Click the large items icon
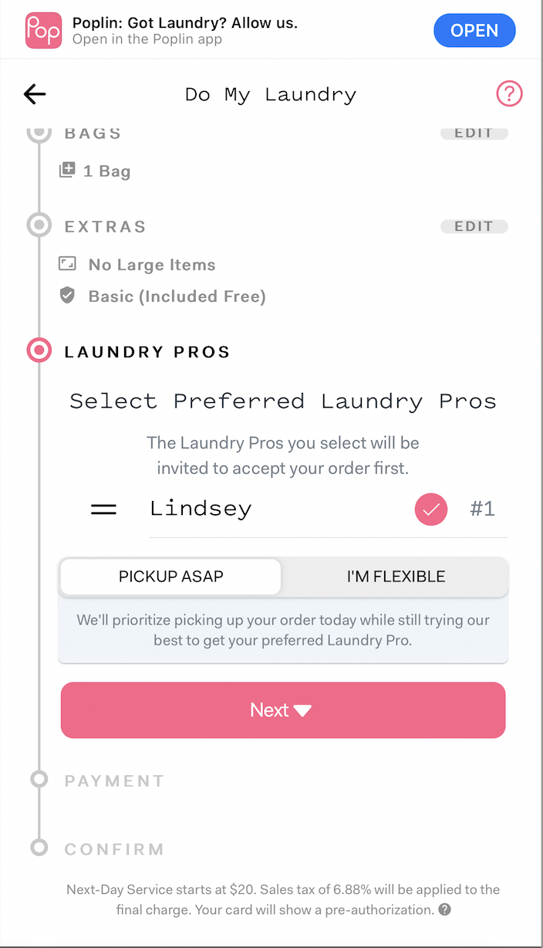The width and height of the screenshot is (543, 948). (68, 263)
